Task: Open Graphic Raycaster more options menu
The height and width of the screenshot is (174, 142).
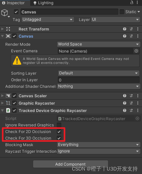Action: (x=138, y=103)
